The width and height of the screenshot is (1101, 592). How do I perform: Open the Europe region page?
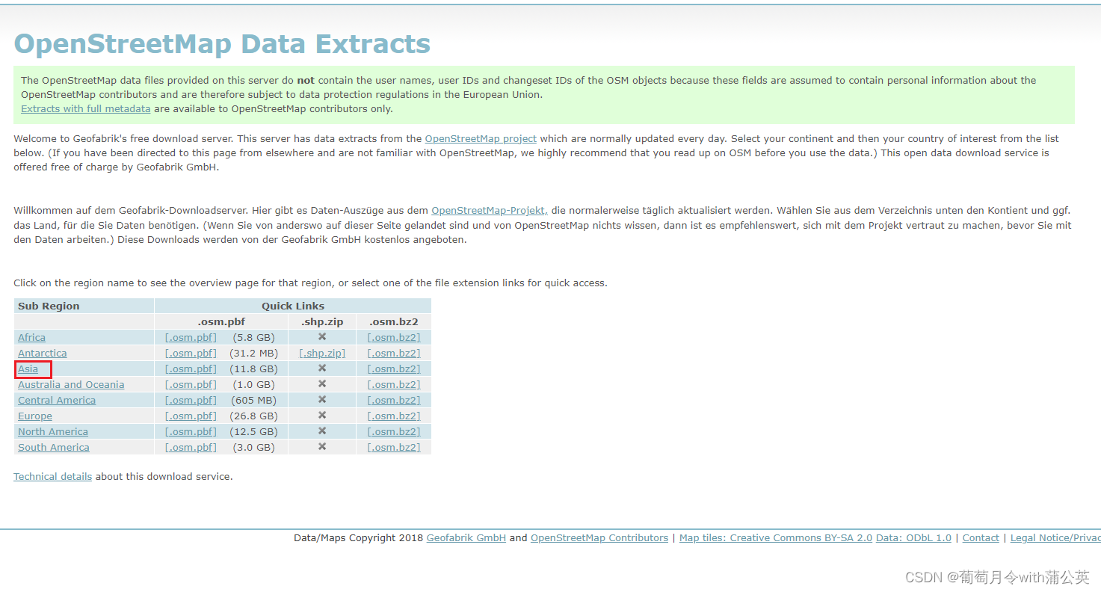[x=35, y=416]
